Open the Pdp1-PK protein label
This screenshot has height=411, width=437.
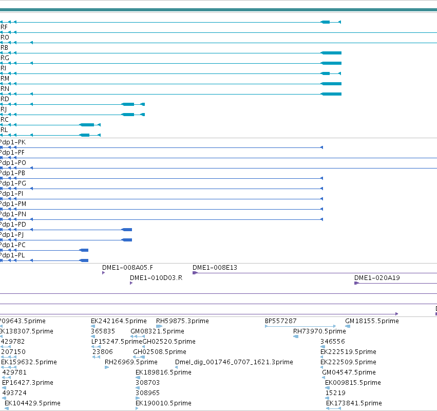coord(13,142)
